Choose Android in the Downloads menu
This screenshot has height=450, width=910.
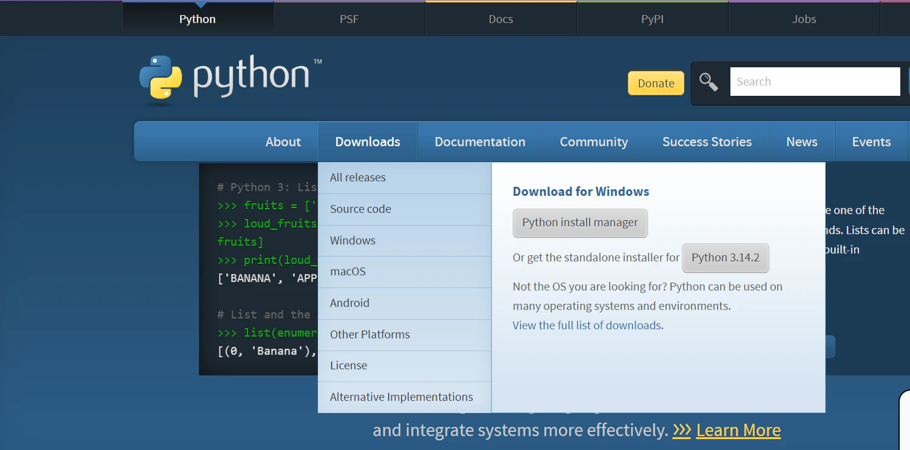405,303
